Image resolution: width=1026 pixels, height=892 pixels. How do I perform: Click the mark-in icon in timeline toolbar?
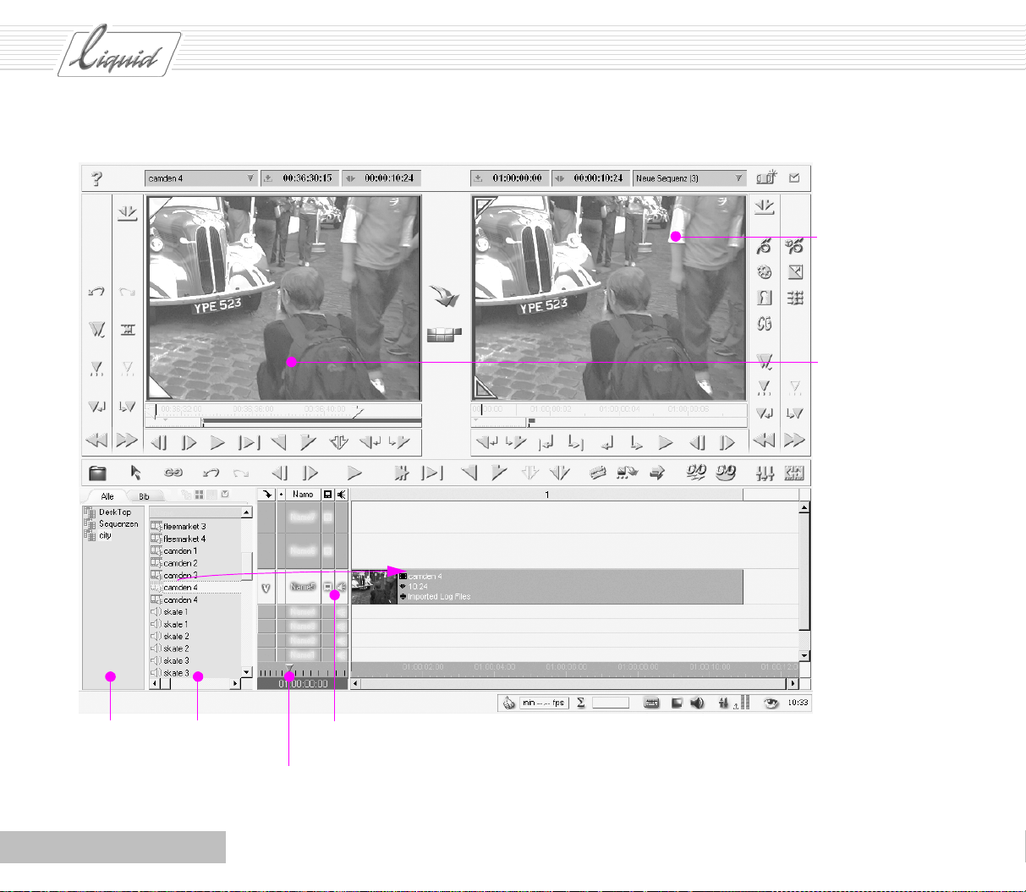click(469, 473)
